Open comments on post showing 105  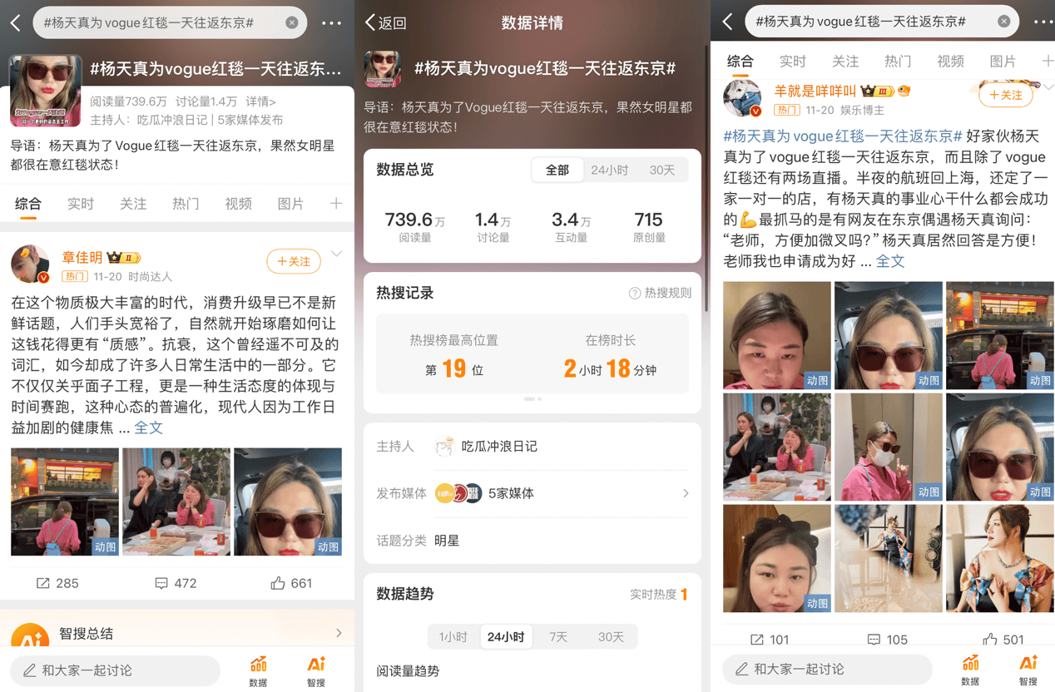coord(888,639)
